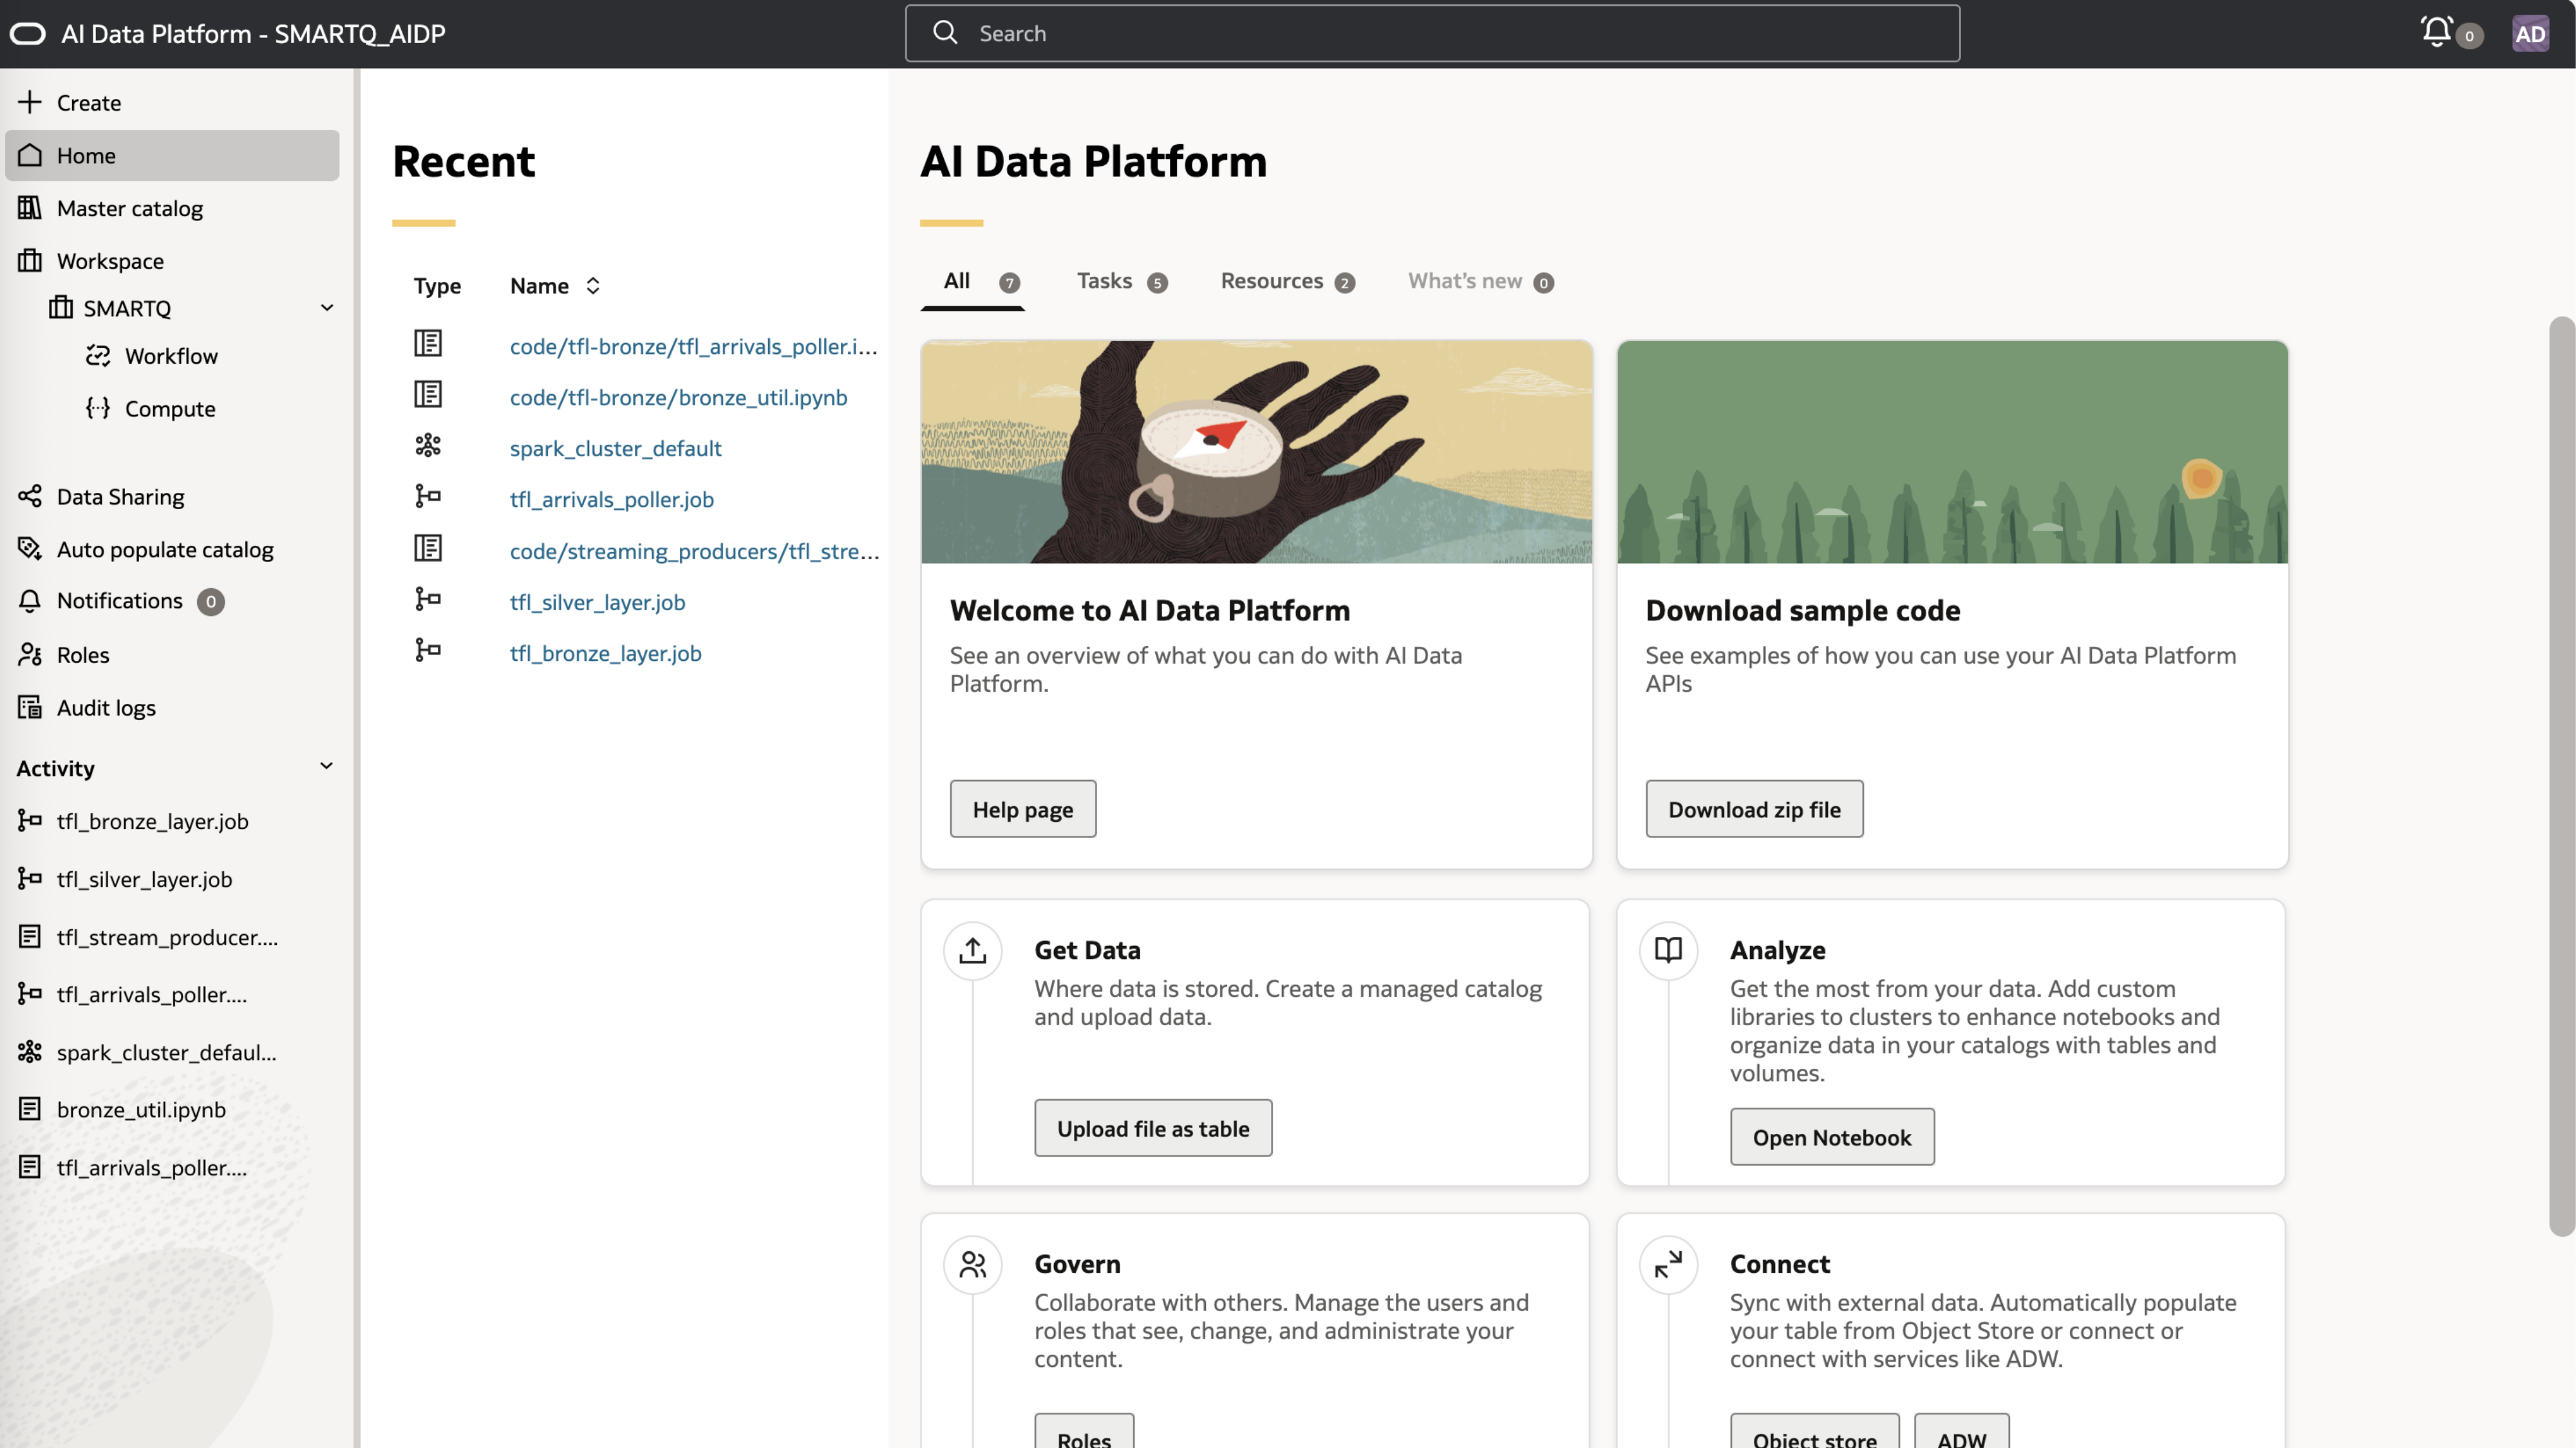Click the Connect arrows icon

coord(1668,1264)
